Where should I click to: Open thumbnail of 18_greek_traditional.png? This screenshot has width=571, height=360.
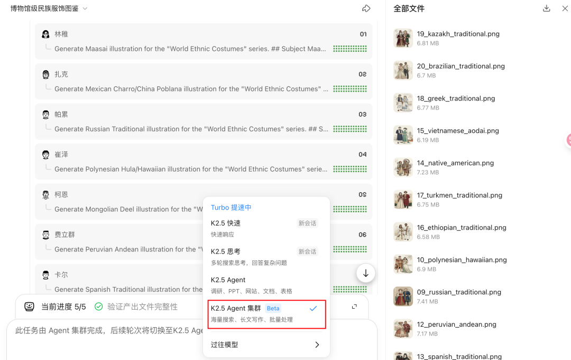[403, 103]
